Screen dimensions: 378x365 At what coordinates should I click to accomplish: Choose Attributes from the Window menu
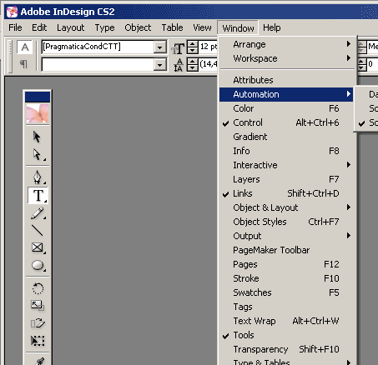click(x=286, y=80)
